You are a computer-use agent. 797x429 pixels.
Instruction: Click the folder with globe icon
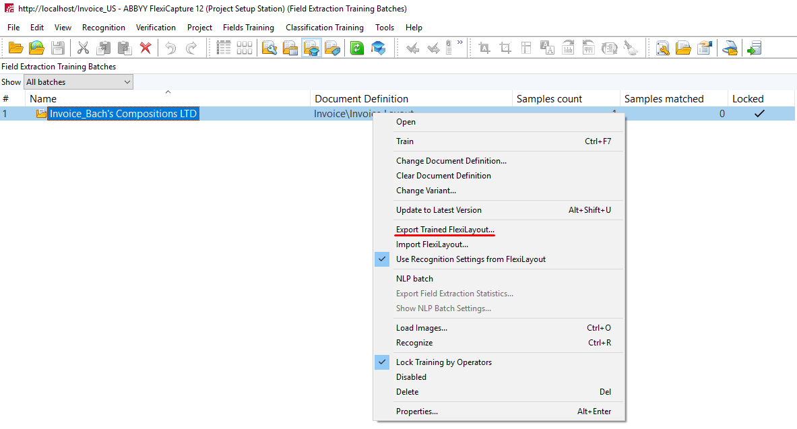[36, 48]
